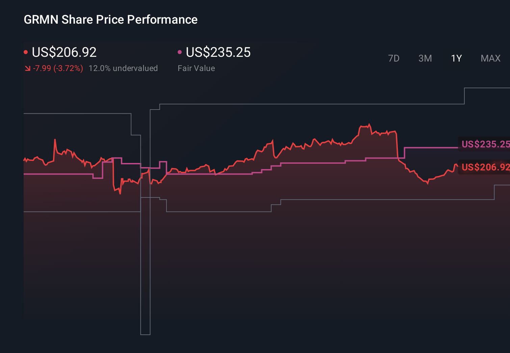Click the pink Fair Value legend dot
The image size is (510, 353).
tap(180, 51)
